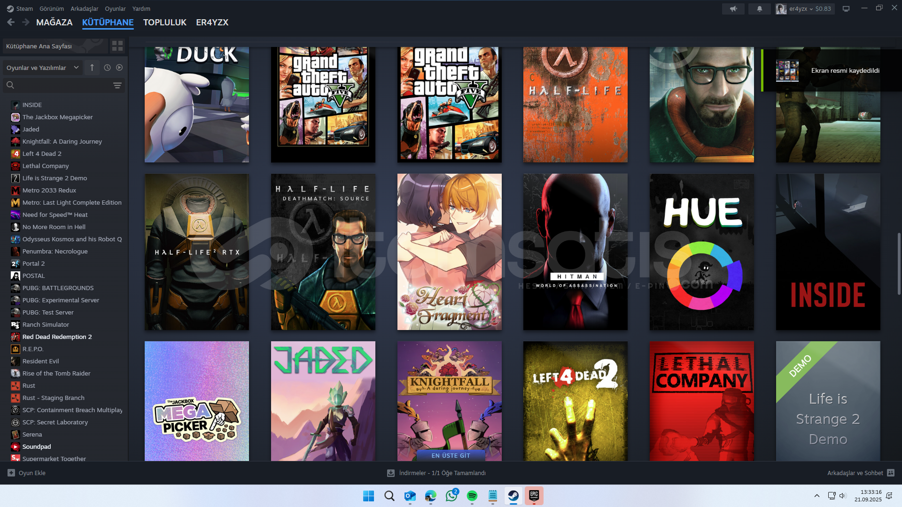902x507 pixels.
Task: Click the add game plus icon
Action: coord(11,473)
